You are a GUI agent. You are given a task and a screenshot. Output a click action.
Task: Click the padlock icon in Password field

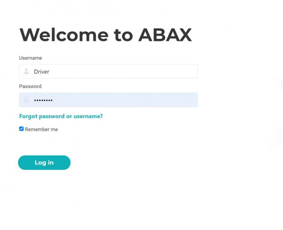pyautogui.click(x=26, y=100)
